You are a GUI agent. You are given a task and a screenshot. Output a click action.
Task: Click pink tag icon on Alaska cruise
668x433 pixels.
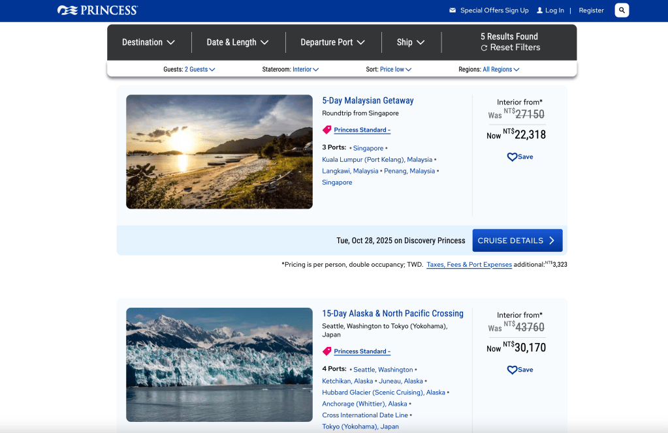click(x=327, y=351)
